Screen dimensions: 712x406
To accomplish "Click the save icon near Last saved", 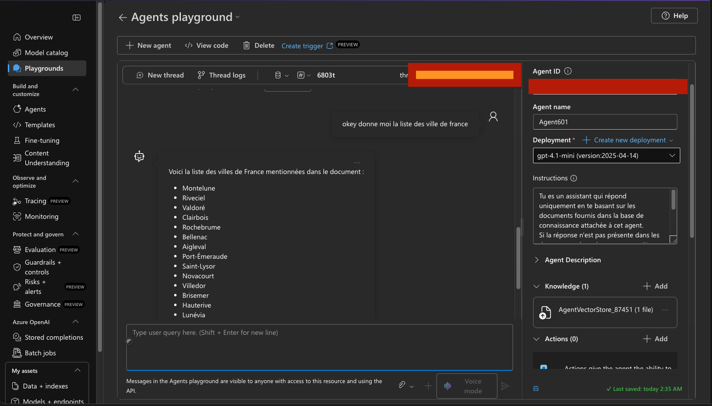I will click(535, 388).
